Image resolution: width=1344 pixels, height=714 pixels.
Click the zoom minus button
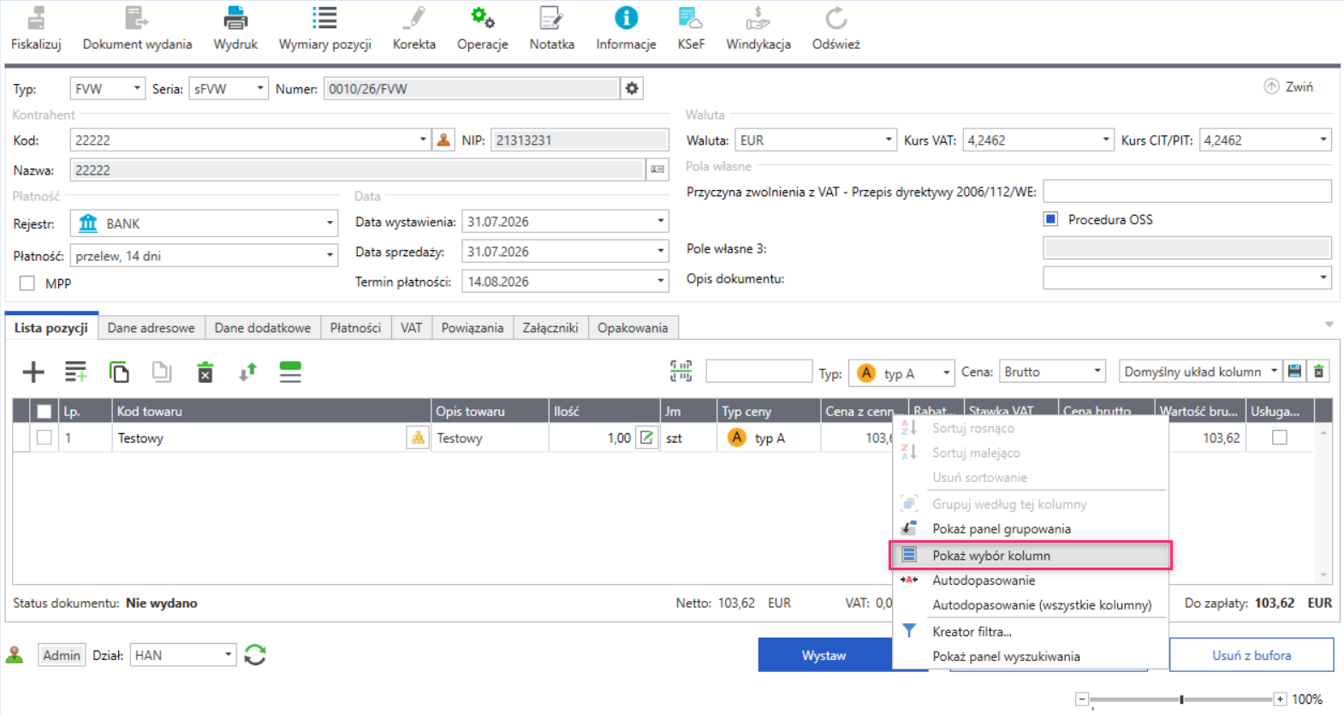click(1082, 699)
